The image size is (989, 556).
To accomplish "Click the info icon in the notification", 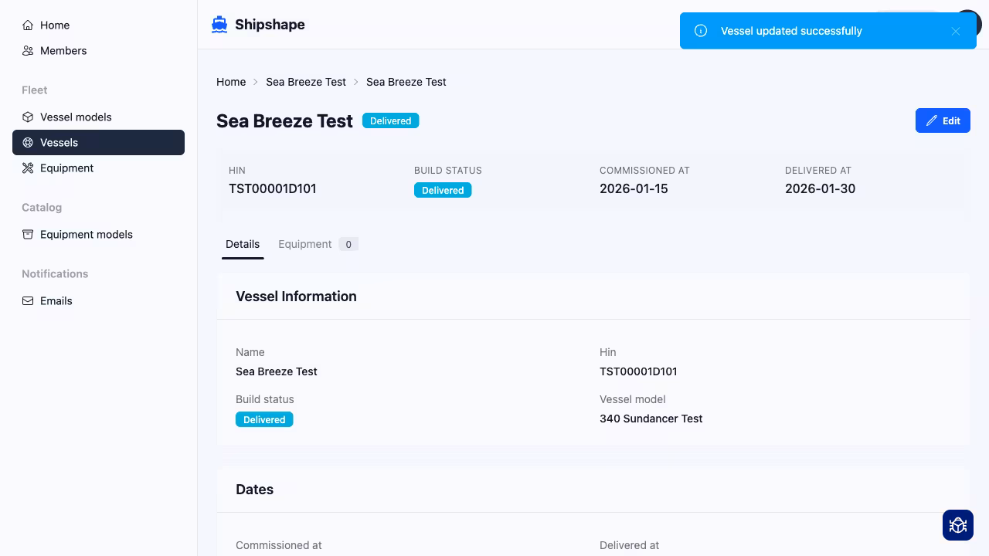I will coord(701,31).
